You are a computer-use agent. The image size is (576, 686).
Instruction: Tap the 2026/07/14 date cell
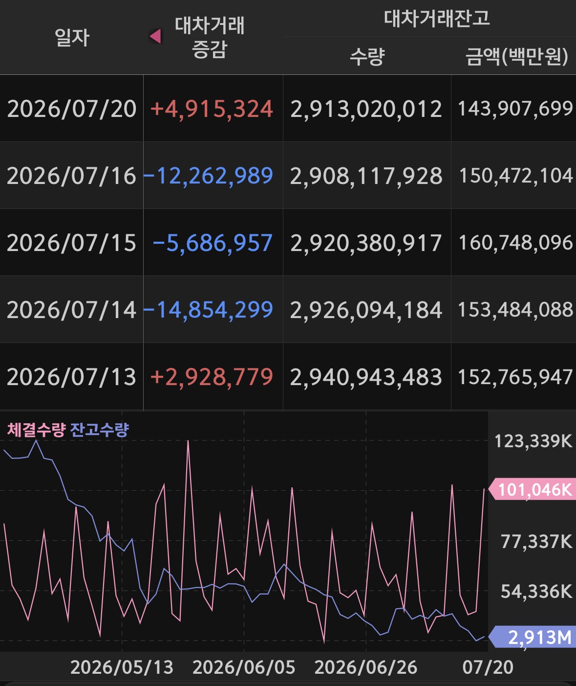72,310
